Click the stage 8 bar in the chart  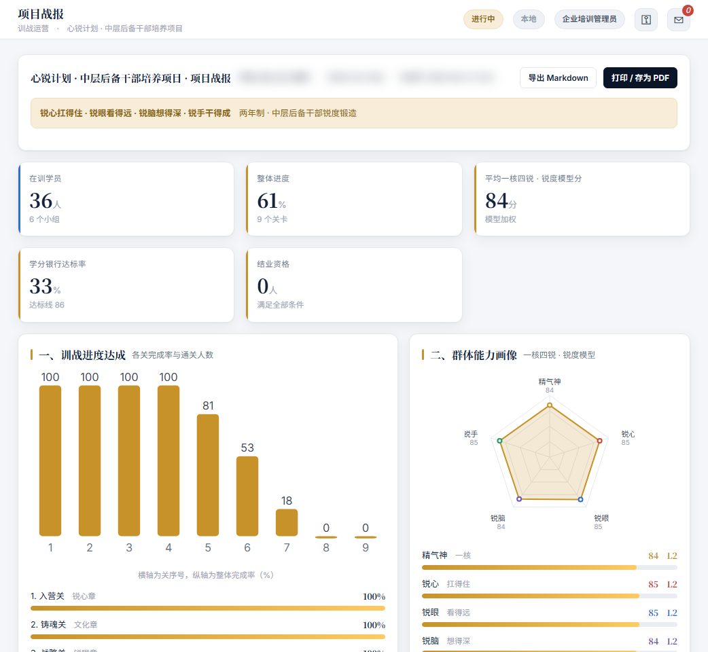click(x=326, y=537)
